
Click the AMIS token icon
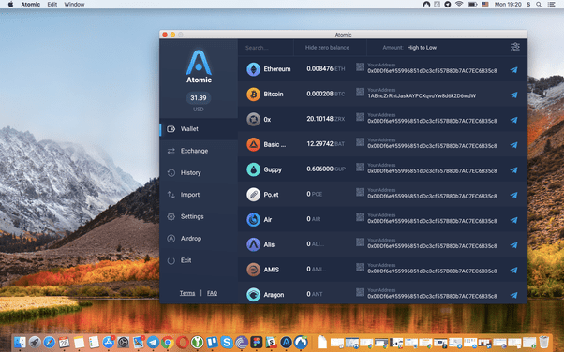[253, 270]
